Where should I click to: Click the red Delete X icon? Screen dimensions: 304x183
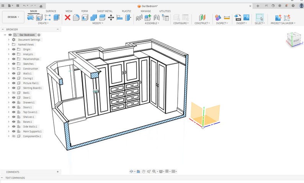(x=67, y=18)
